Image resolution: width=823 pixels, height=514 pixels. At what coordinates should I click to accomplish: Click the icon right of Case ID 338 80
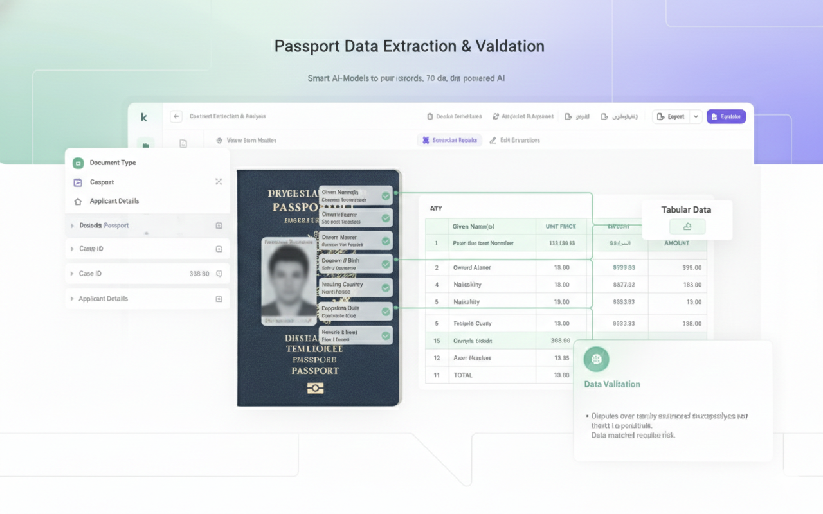tap(219, 274)
